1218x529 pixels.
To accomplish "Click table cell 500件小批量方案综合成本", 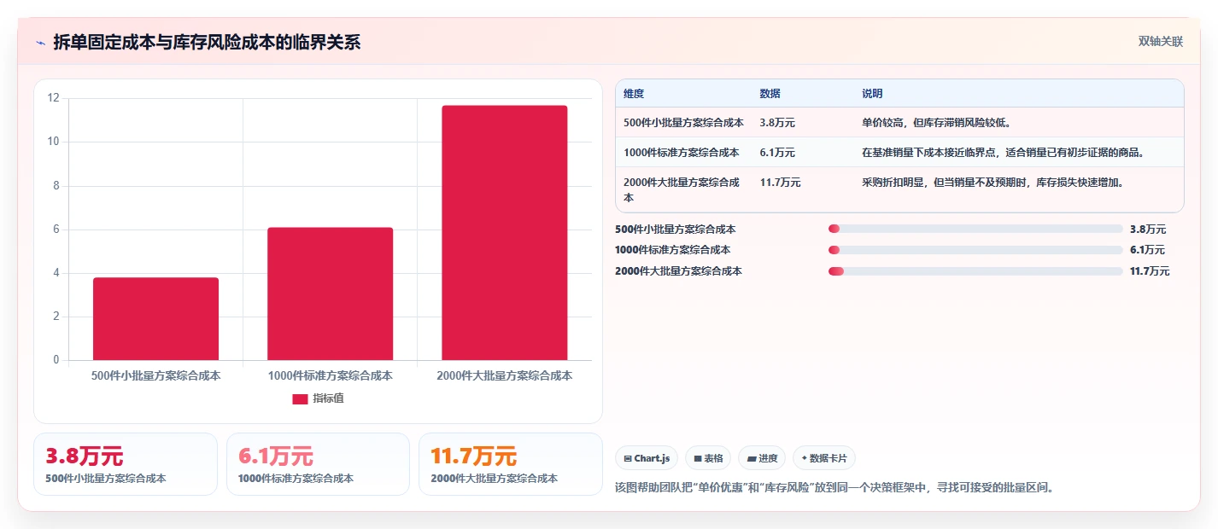I will pyautogui.click(x=683, y=123).
